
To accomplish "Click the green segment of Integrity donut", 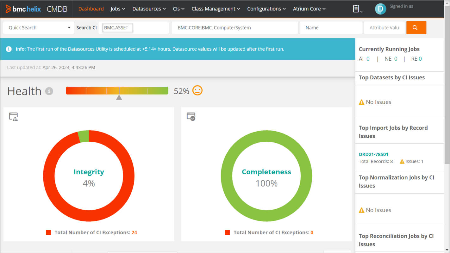I will 84,136.
